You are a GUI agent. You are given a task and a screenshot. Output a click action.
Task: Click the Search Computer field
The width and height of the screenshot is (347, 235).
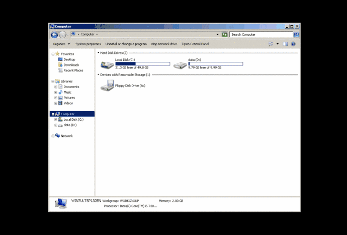coord(262,34)
